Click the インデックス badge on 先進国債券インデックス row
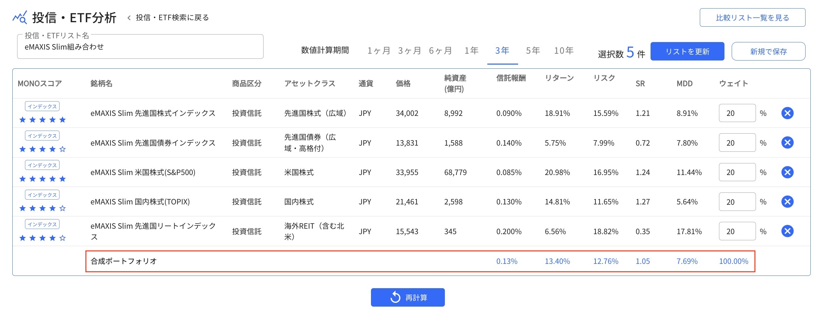822x322 pixels. click(x=42, y=136)
